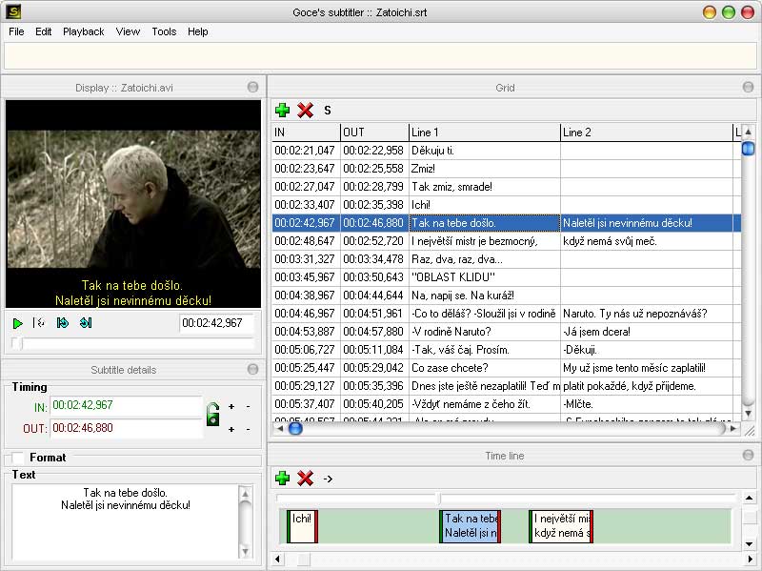Jump to next subtitle icon

[x=86, y=323]
